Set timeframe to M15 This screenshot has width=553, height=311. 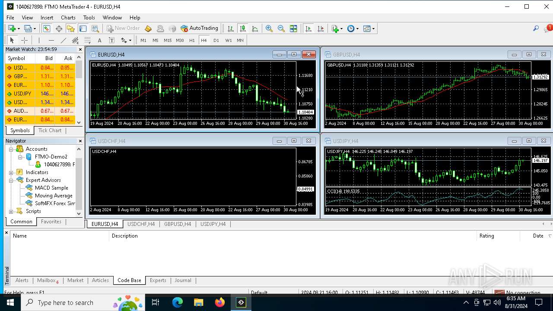168,40
